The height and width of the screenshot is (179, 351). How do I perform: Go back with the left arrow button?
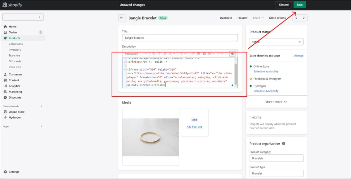point(122,18)
